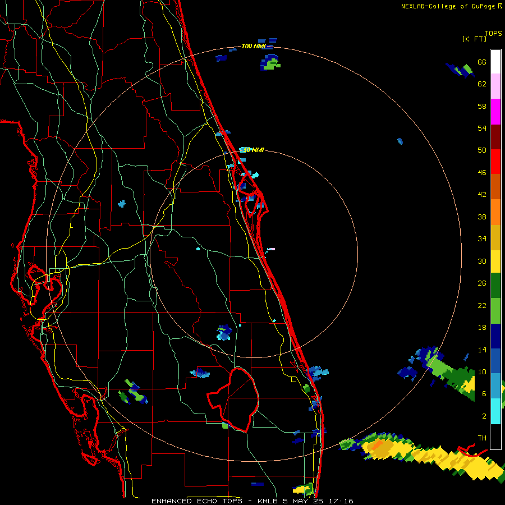Select the light blue legend swatch

[x=495, y=386]
